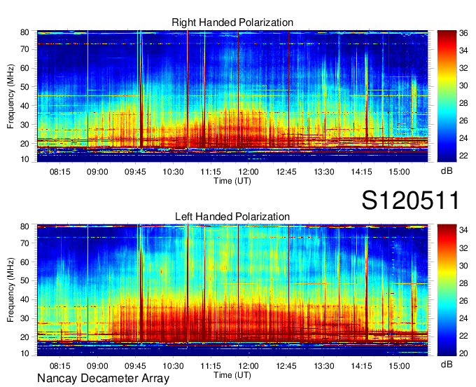Click the 34 tick on lower color bar
The height and width of the screenshot is (387, 476).
[463, 230]
